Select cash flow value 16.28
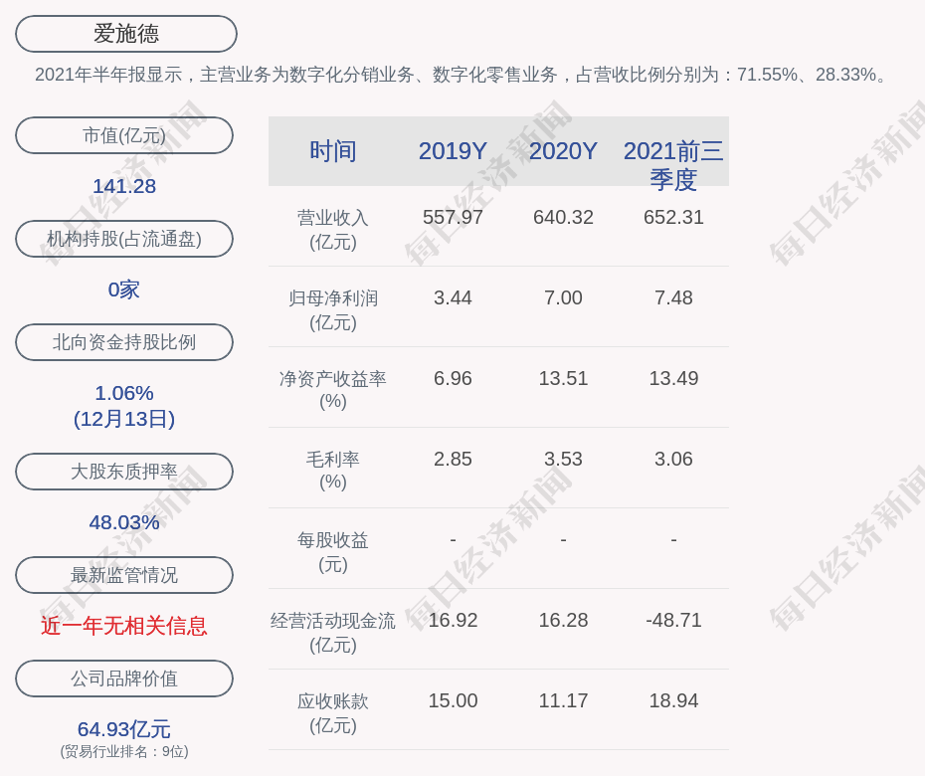Image resolution: width=925 pixels, height=776 pixels. (x=563, y=620)
